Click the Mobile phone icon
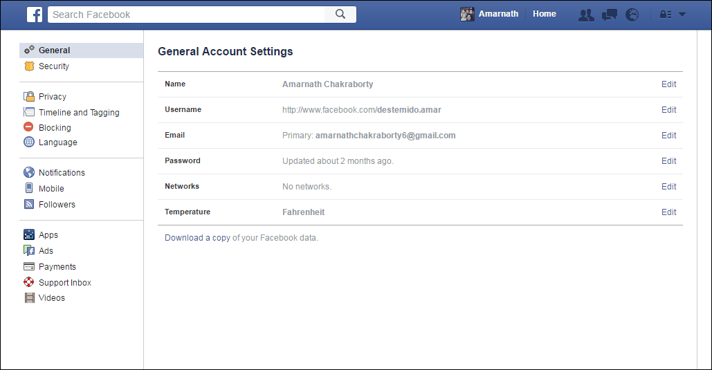Image resolution: width=712 pixels, height=370 pixels. (29, 188)
